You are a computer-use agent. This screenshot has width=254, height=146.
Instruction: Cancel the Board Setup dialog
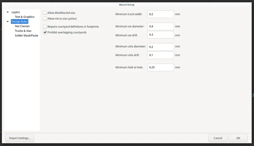tap(218, 138)
